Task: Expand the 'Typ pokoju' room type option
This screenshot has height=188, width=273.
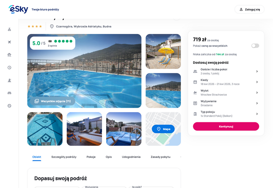Action: point(226,114)
